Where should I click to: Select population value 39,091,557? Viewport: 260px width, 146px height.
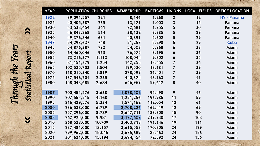(x=79, y=18)
